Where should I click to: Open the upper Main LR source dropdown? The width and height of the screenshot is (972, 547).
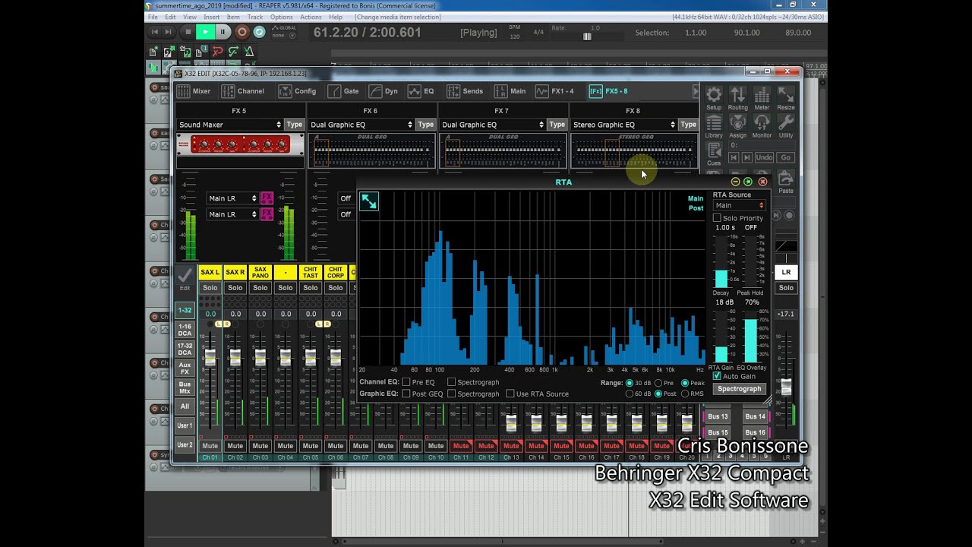pyautogui.click(x=232, y=198)
